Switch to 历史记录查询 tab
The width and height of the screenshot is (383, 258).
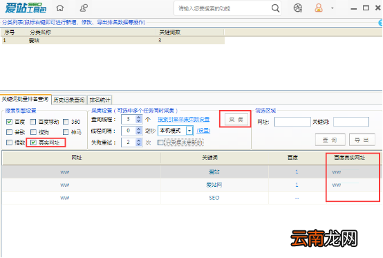(69, 100)
